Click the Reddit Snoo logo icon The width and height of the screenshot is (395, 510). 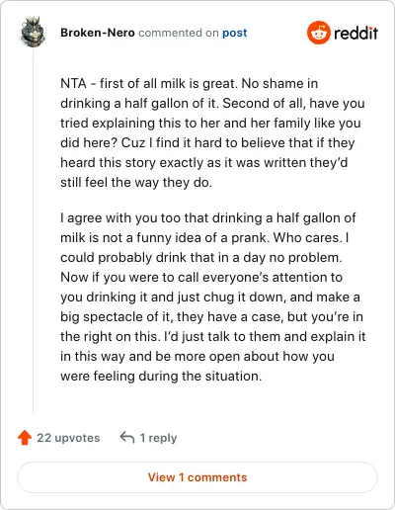pos(318,33)
